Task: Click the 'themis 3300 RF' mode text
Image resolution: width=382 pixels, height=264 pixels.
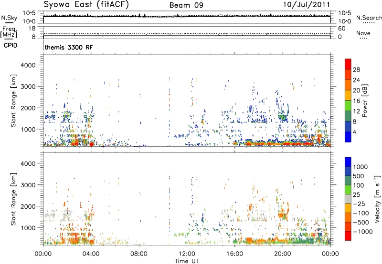Action: tap(65, 48)
